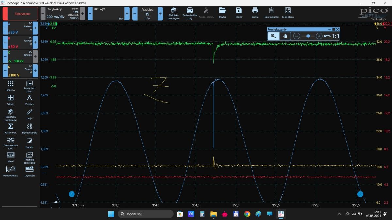
Task: Decrease channel D range
Action: coord(5,71)
